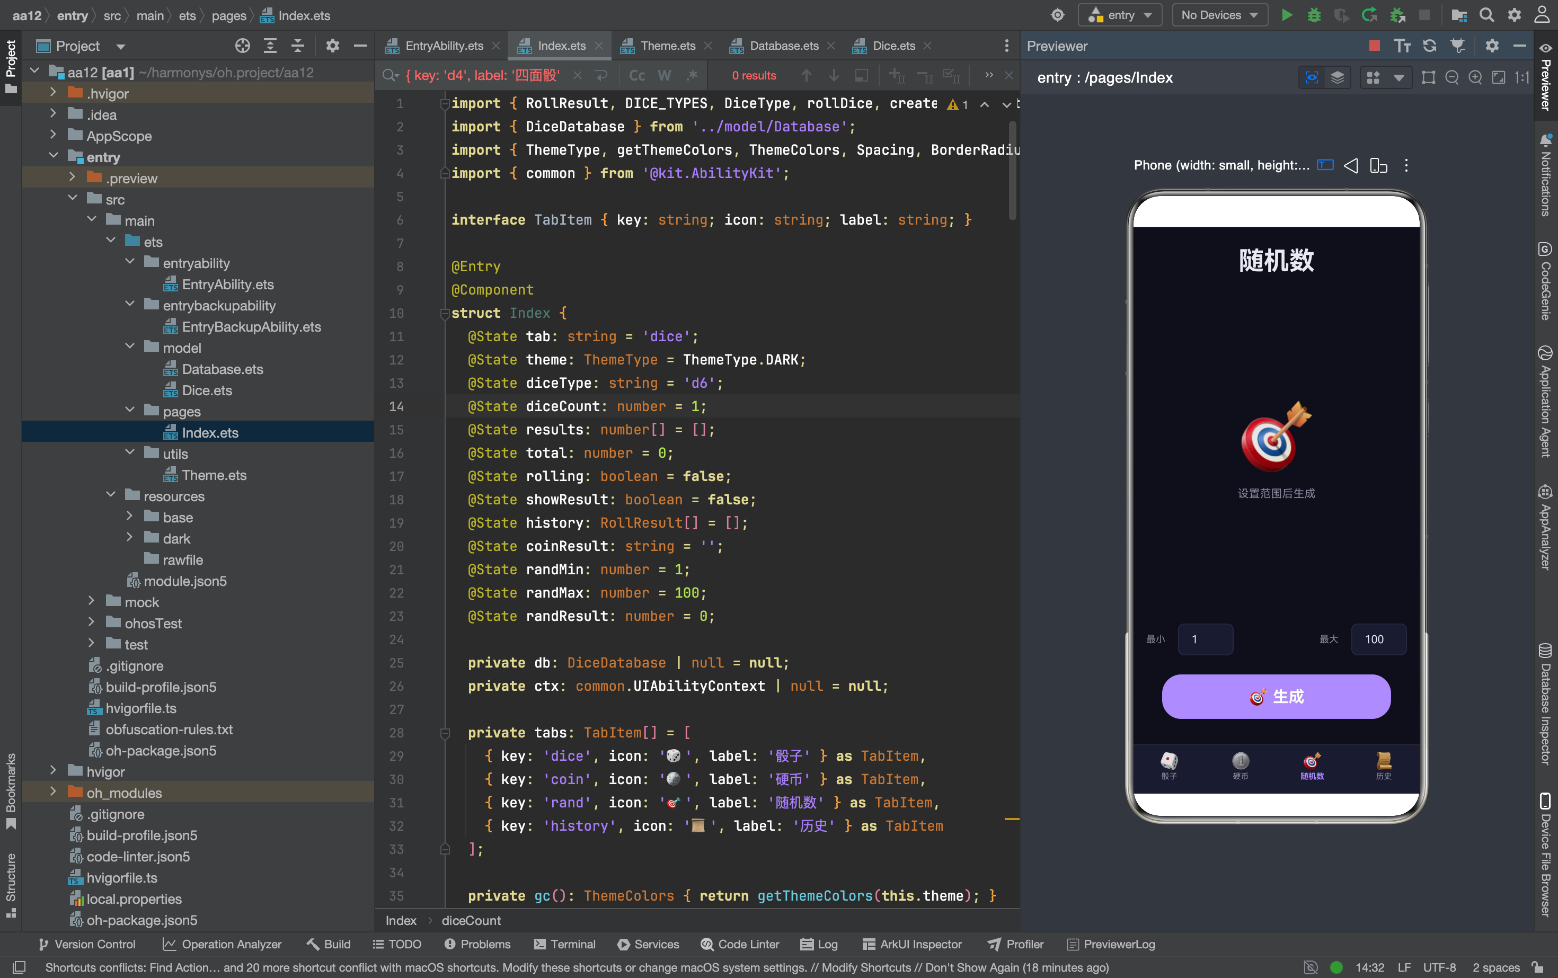
Task: Open Previewer settings gear
Action: point(1492,46)
